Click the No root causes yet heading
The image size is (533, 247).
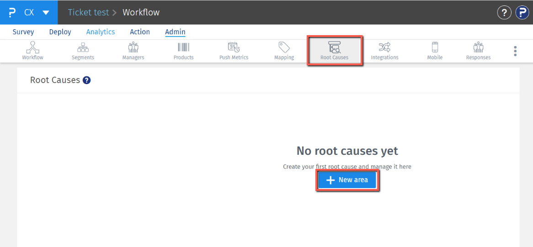[347, 151]
